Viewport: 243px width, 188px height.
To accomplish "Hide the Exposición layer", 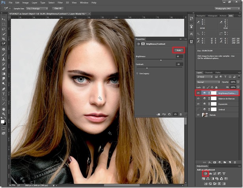I will point(198,104).
